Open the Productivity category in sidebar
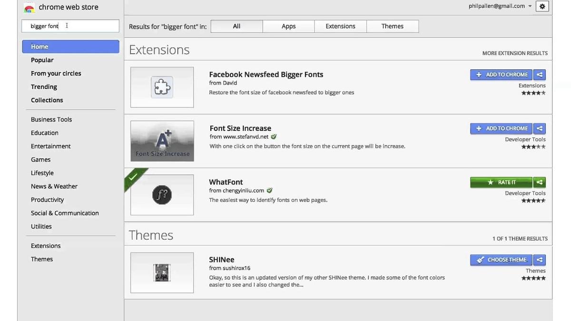The image size is (571, 321). pyautogui.click(x=47, y=200)
